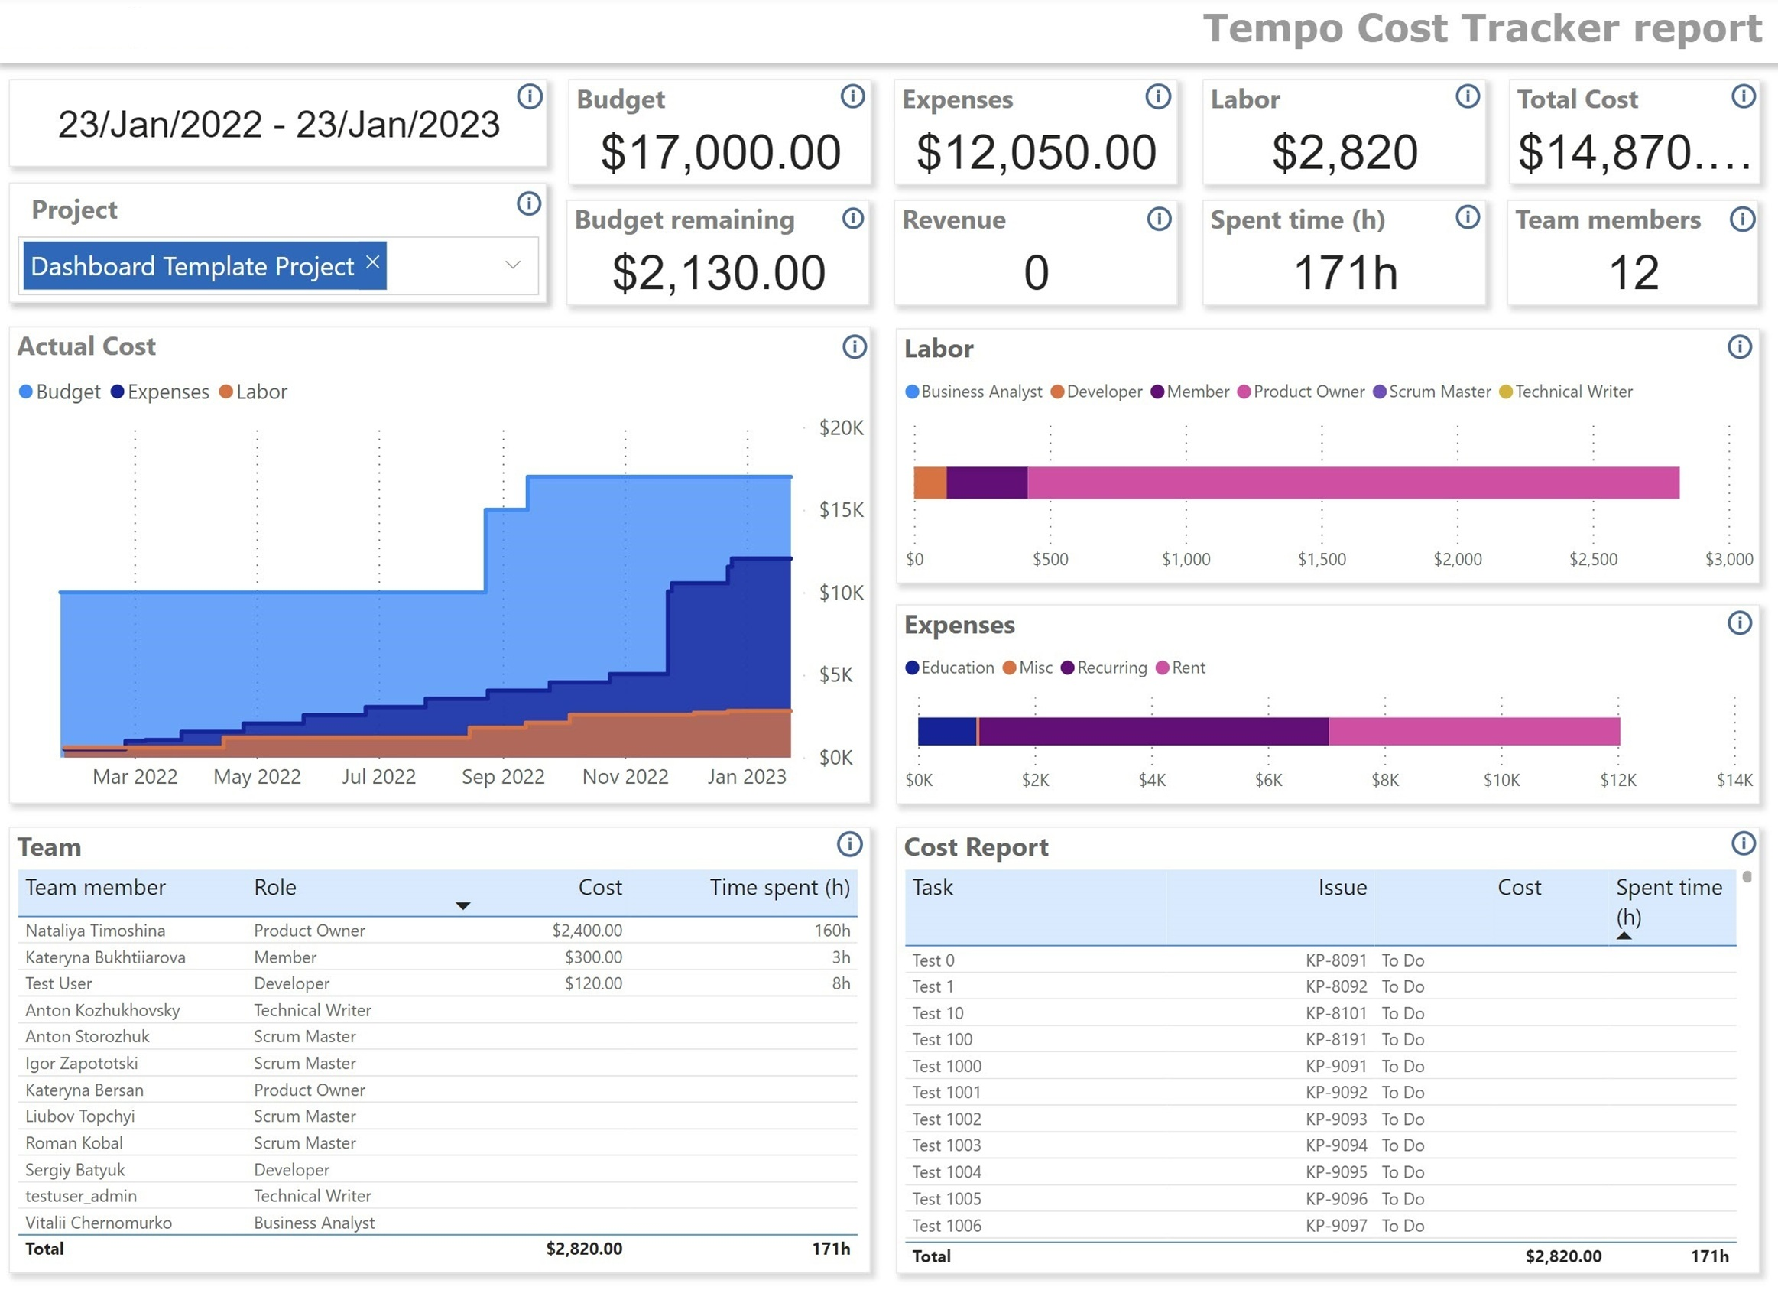Select Nataliya Timoshina row in Team table
1778x1303 pixels.
tap(96, 931)
